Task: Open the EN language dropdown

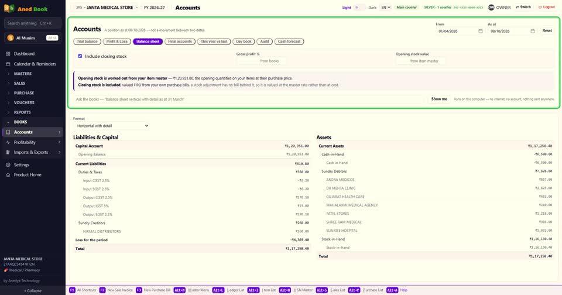Action: tap(385, 7)
